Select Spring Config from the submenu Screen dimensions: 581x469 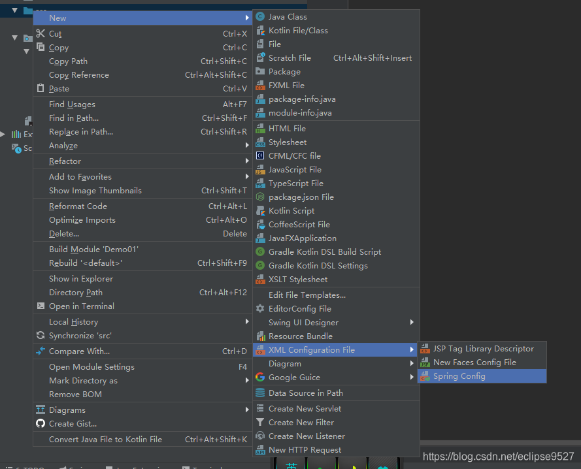pyautogui.click(x=482, y=376)
